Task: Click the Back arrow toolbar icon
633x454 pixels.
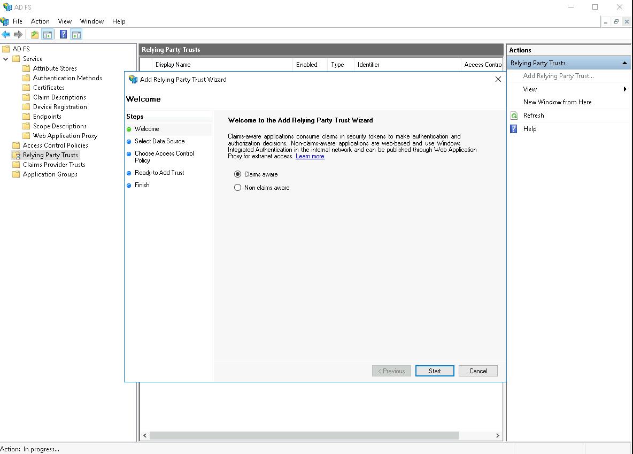Action: [x=6, y=35]
